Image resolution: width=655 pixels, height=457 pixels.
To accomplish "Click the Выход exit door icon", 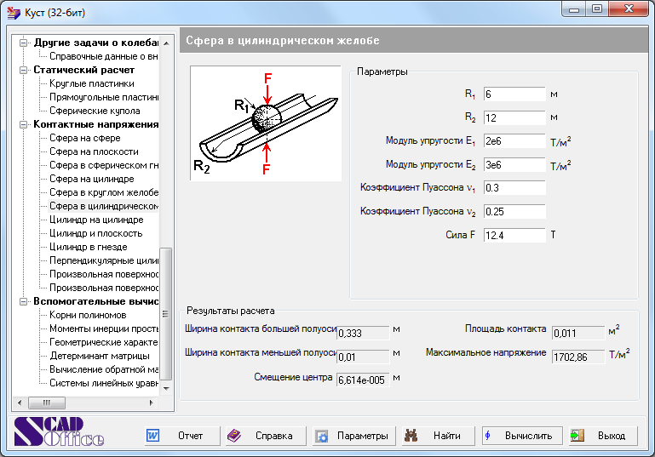I will coord(577,436).
